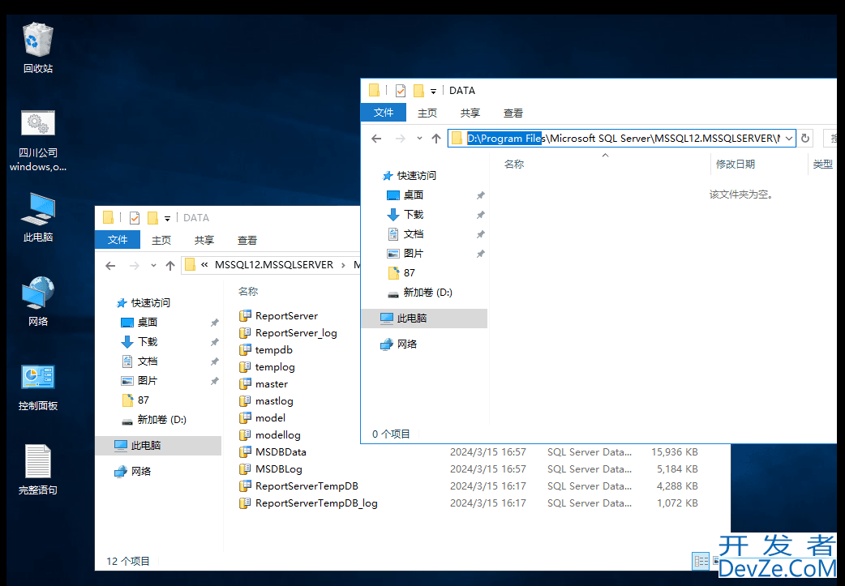Open the 文件 tab in front DATA window
The height and width of the screenshot is (586, 845).
(384, 113)
